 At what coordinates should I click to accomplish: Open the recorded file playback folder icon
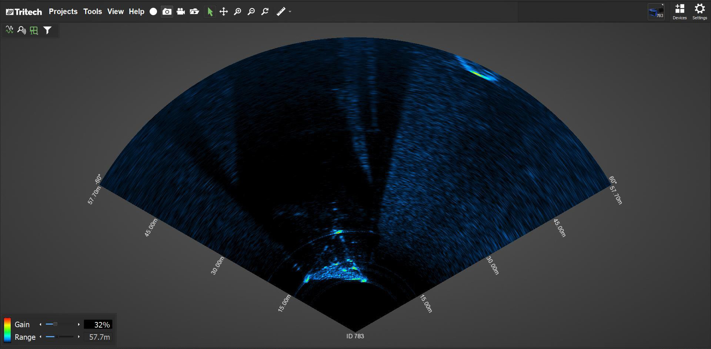click(194, 12)
